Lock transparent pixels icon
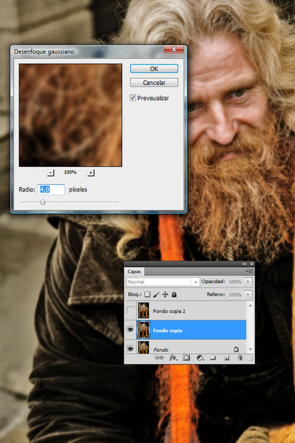 pyautogui.click(x=147, y=294)
